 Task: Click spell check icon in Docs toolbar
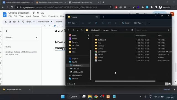point(19,22)
